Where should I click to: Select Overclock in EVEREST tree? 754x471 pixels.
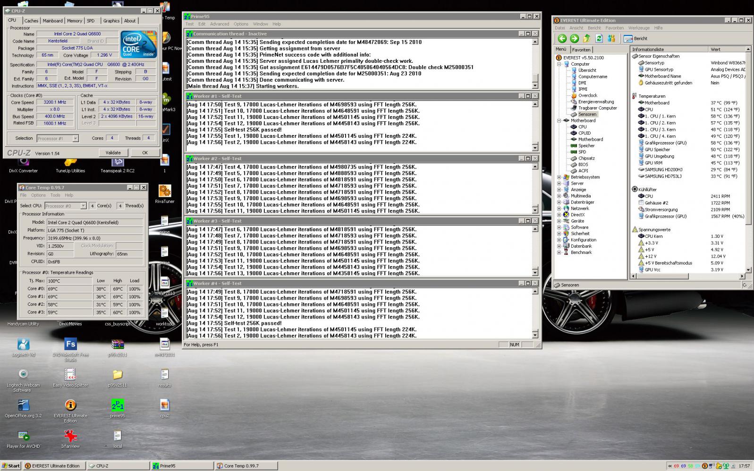coord(587,95)
